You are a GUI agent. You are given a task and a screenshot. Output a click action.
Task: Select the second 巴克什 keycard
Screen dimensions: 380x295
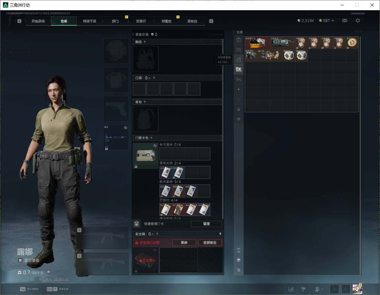[178, 209]
